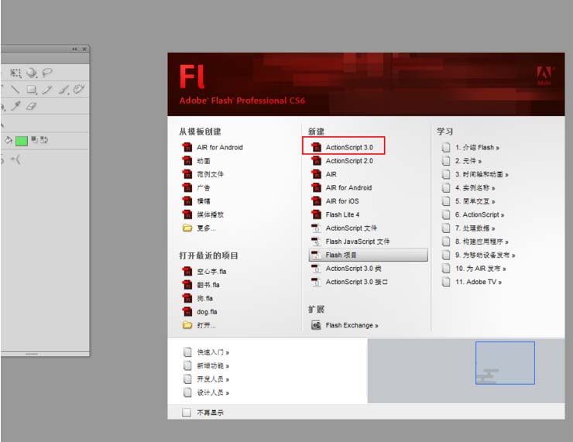This screenshot has height=442, width=573.
Task: Reset to black and white colors
Action: click(x=34, y=139)
